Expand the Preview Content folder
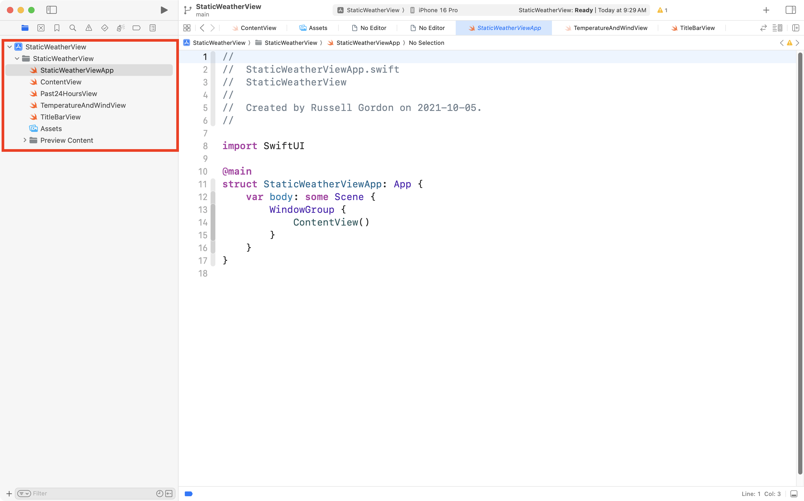The width and height of the screenshot is (804, 501). (x=25, y=140)
